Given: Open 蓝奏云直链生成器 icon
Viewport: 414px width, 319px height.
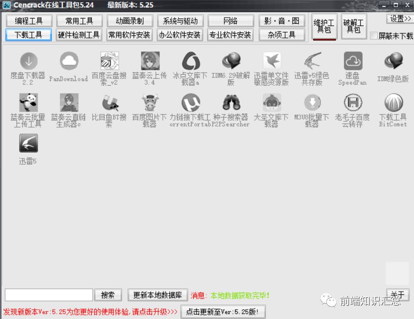Looking at the screenshot, I should (x=69, y=102).
